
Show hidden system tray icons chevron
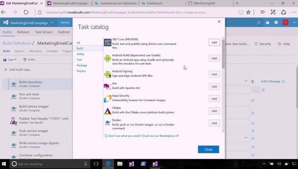coord(264,164)
